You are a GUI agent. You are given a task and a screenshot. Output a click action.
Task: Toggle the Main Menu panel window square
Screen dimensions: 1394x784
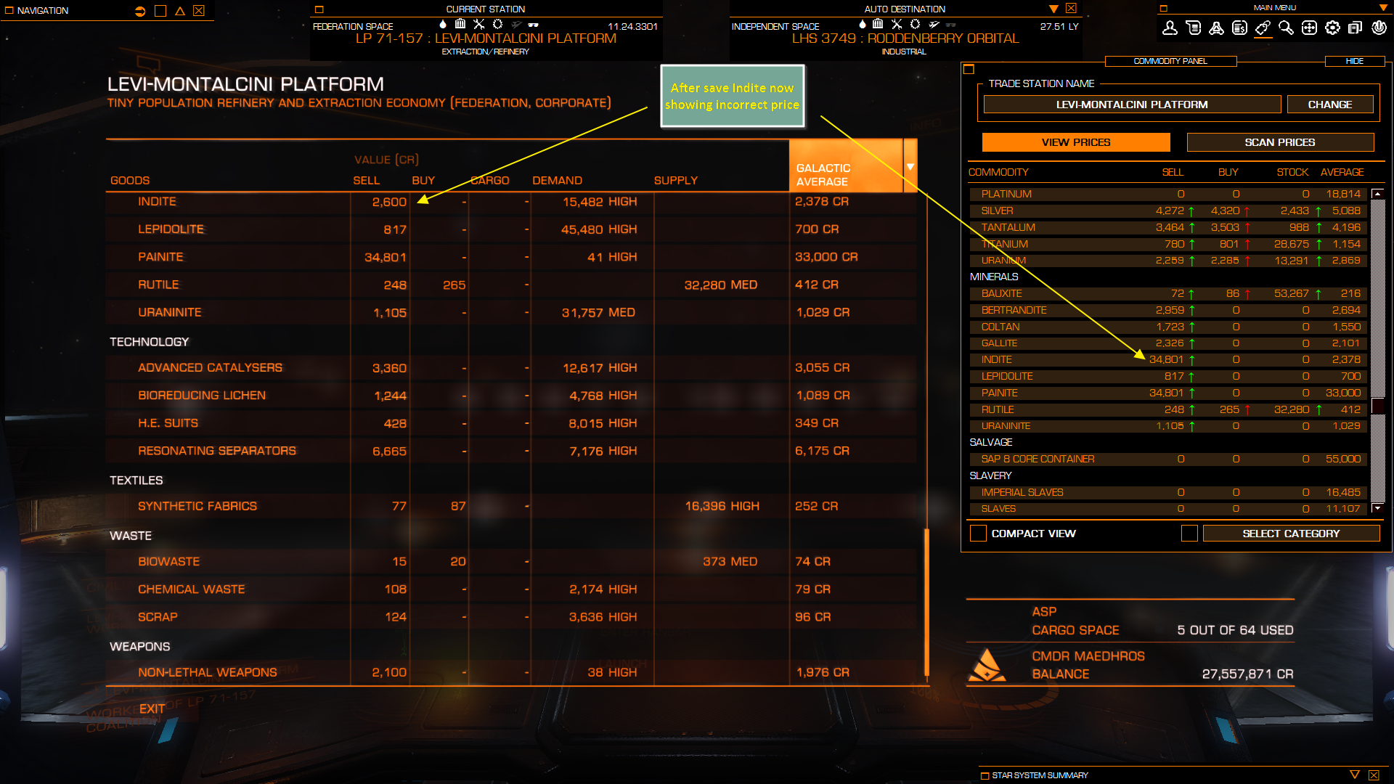(x=1163, y=8)
